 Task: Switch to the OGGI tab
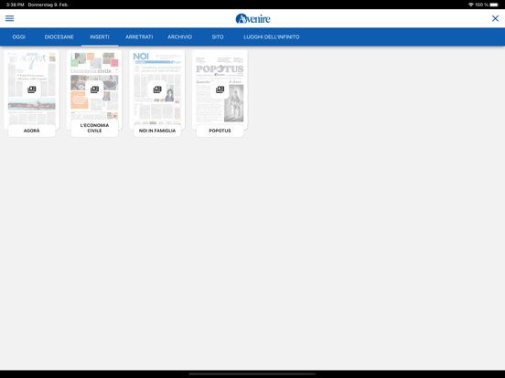pos(18,37)
